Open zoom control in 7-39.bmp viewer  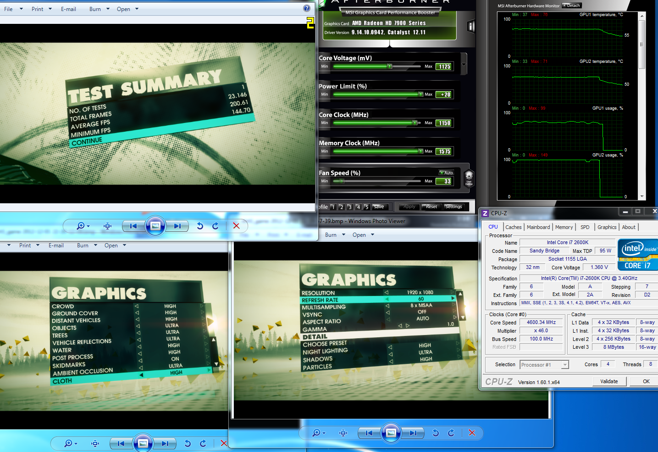coord(319,433)
